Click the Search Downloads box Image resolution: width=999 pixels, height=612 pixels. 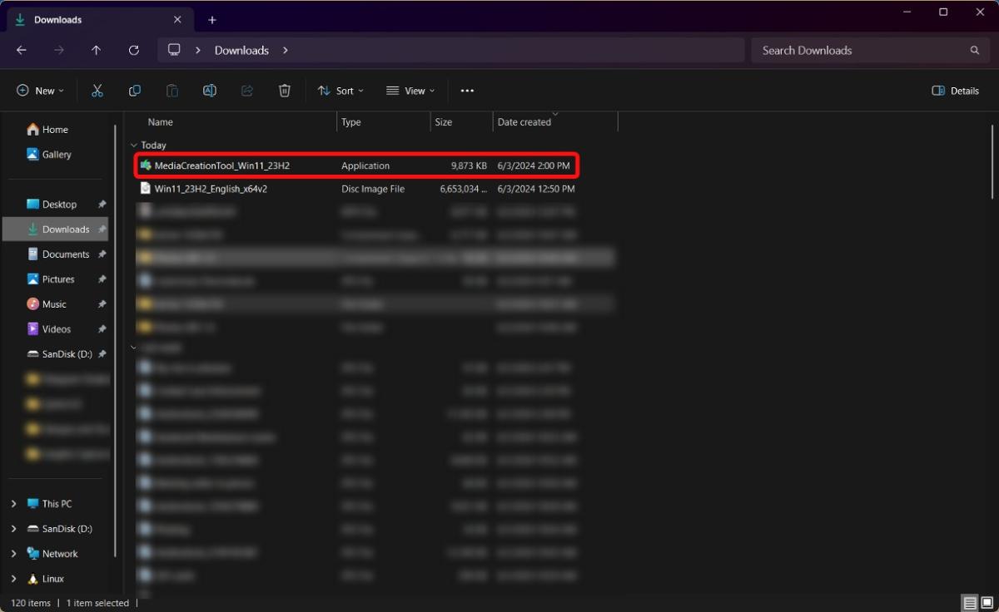pyautogui.click(x=866, y=50)
